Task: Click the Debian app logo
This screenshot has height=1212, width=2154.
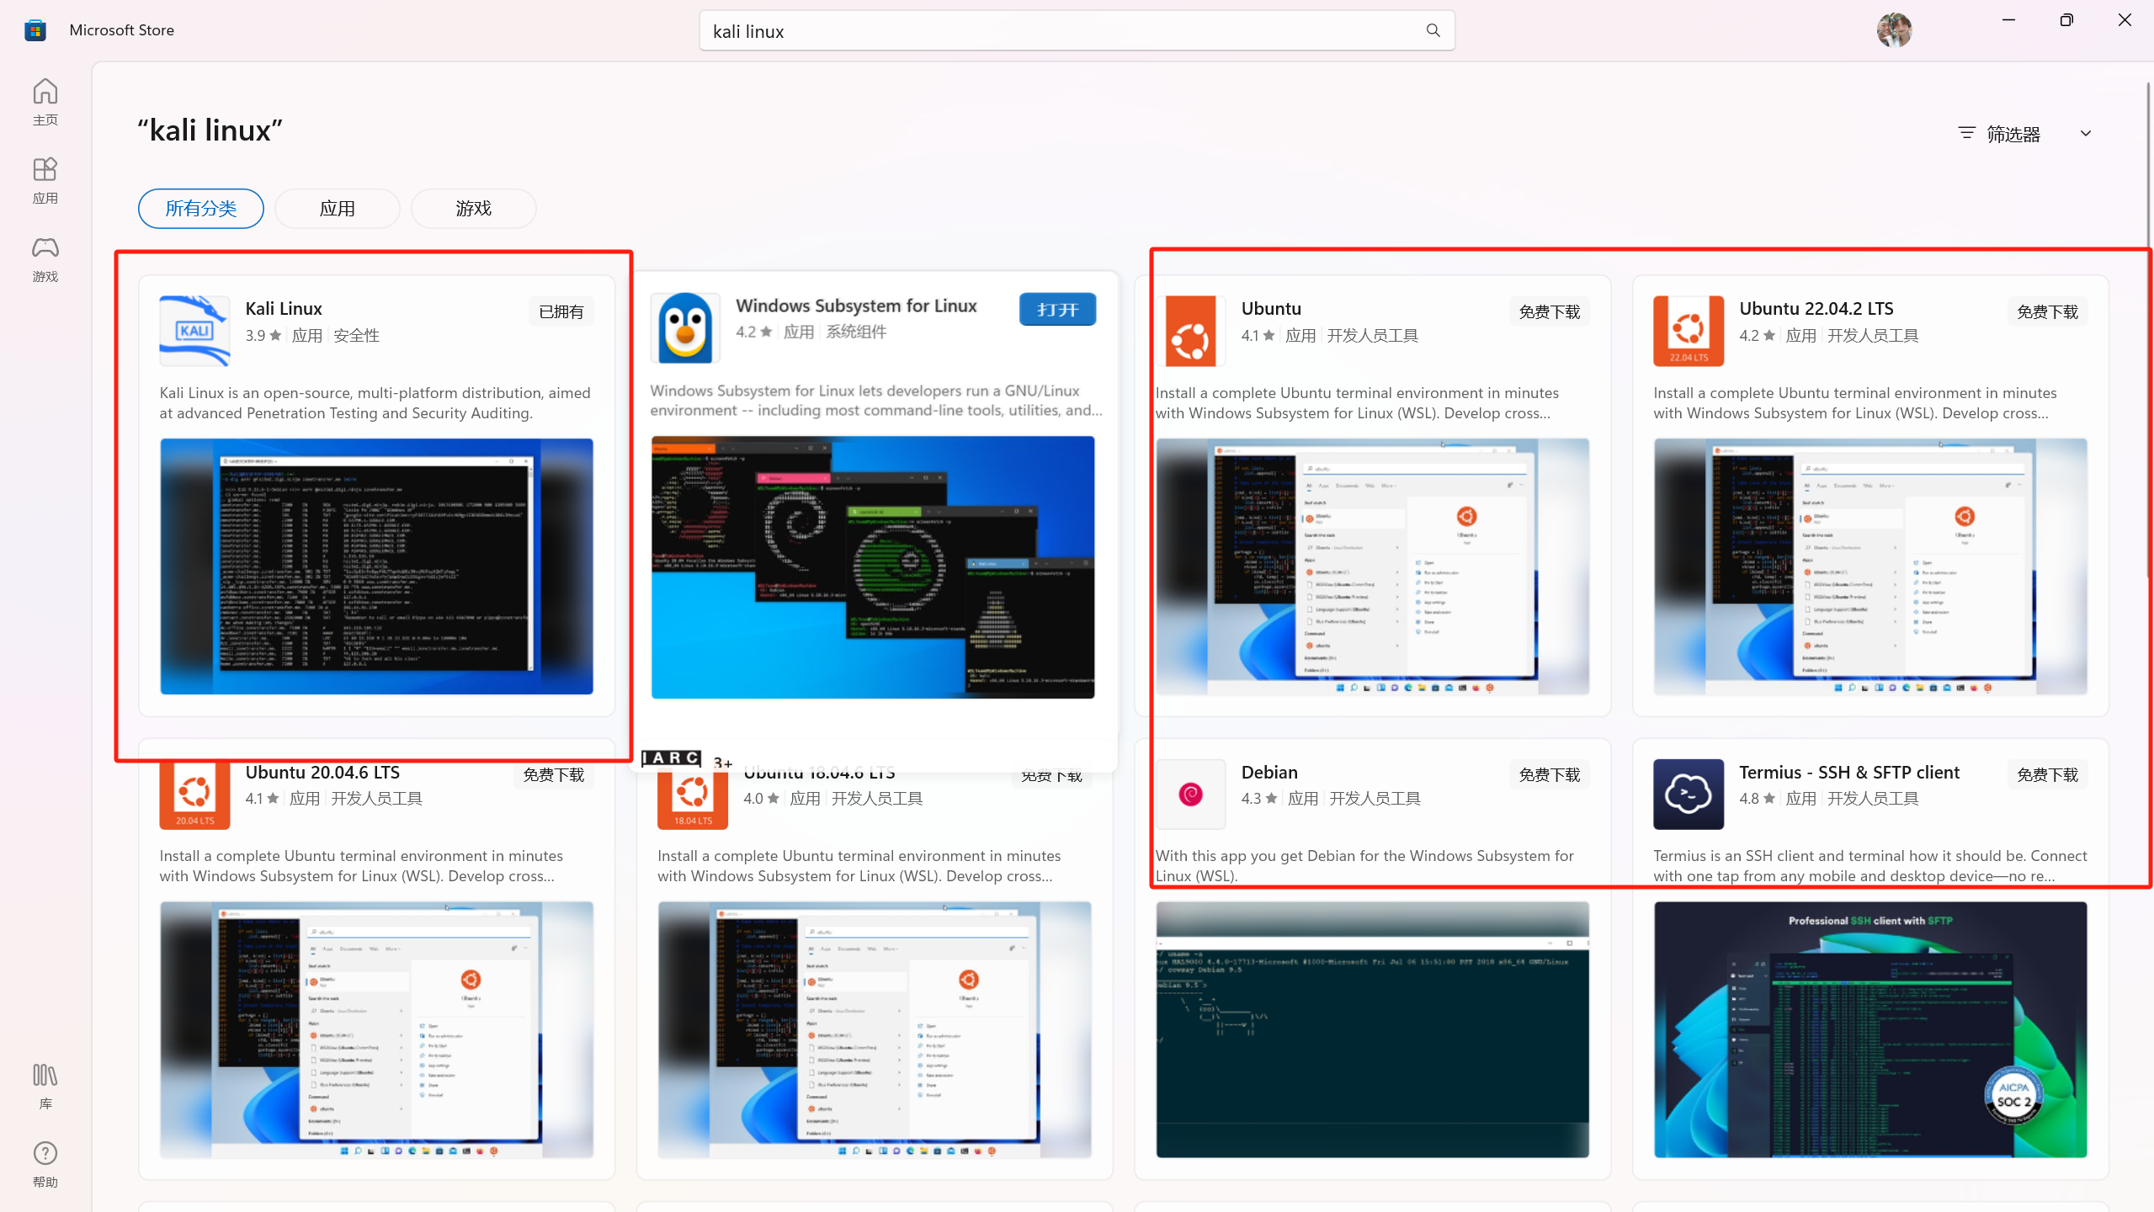Action: click(x=1190, y=794)
